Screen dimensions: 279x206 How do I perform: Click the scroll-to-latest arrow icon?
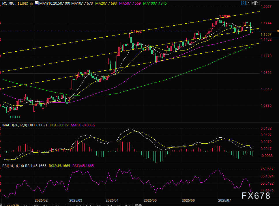(x=258, y=3)
